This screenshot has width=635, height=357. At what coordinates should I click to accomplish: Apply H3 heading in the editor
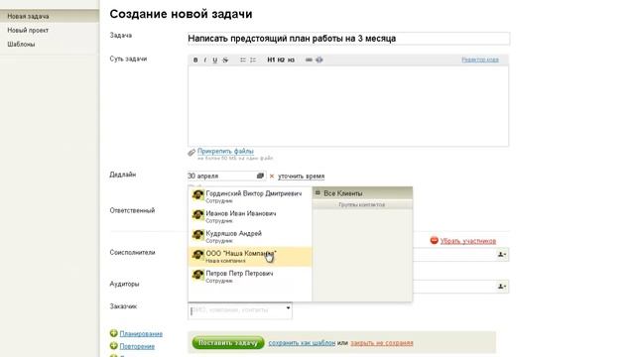click(291, 59)
